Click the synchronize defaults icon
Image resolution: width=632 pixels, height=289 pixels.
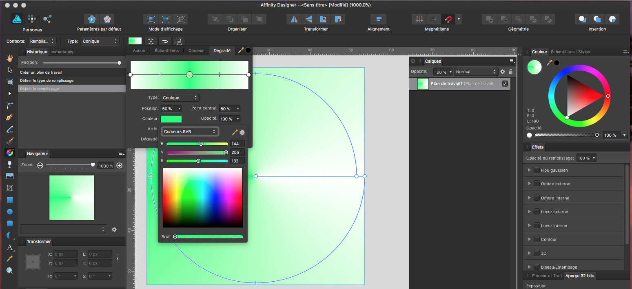[92, 19]
